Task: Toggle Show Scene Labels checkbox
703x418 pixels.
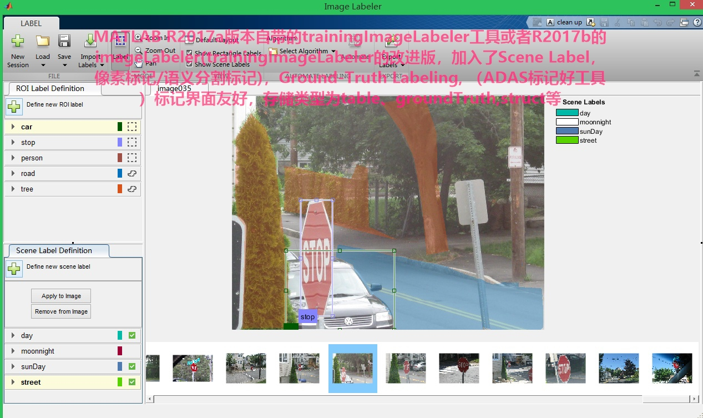Action: 189,64
